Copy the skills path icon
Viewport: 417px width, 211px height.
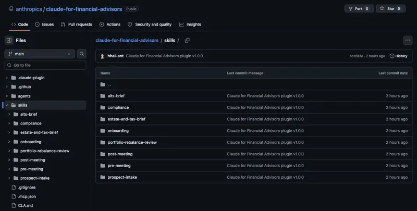187,41
